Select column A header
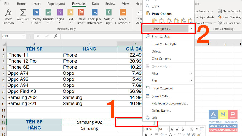The height and width of the screenshot is (136, 242). (34, 44)
